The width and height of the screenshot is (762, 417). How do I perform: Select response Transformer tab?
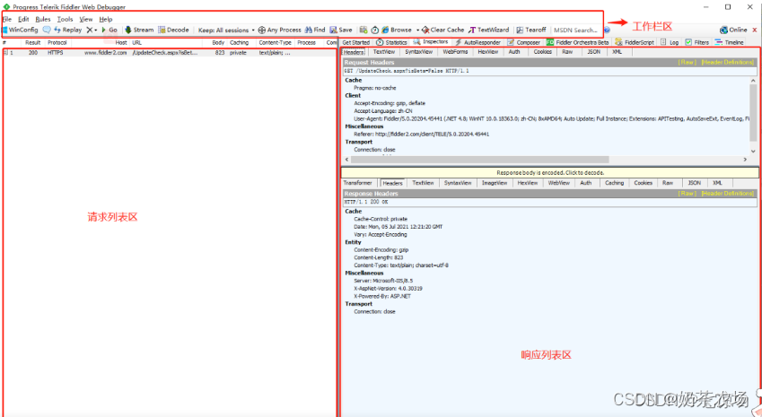point(358,183)
